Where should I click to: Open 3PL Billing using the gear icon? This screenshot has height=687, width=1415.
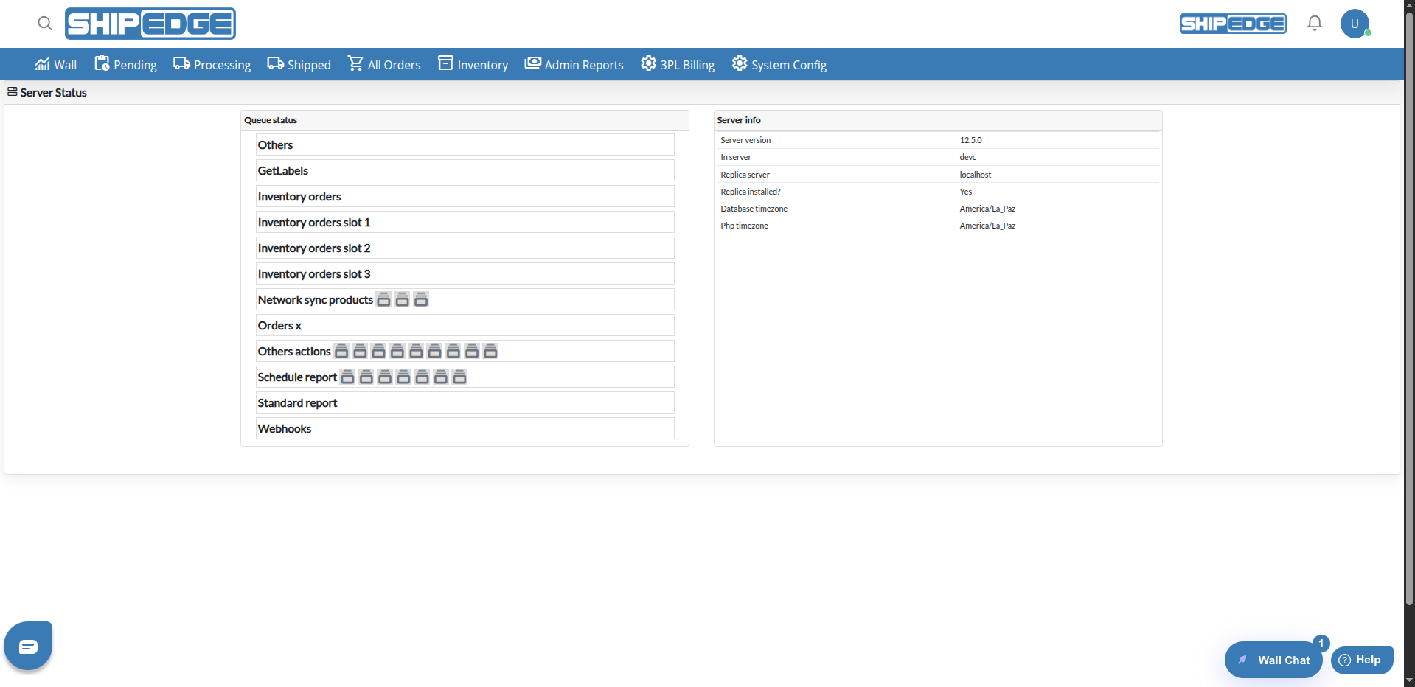pos(647,63)
